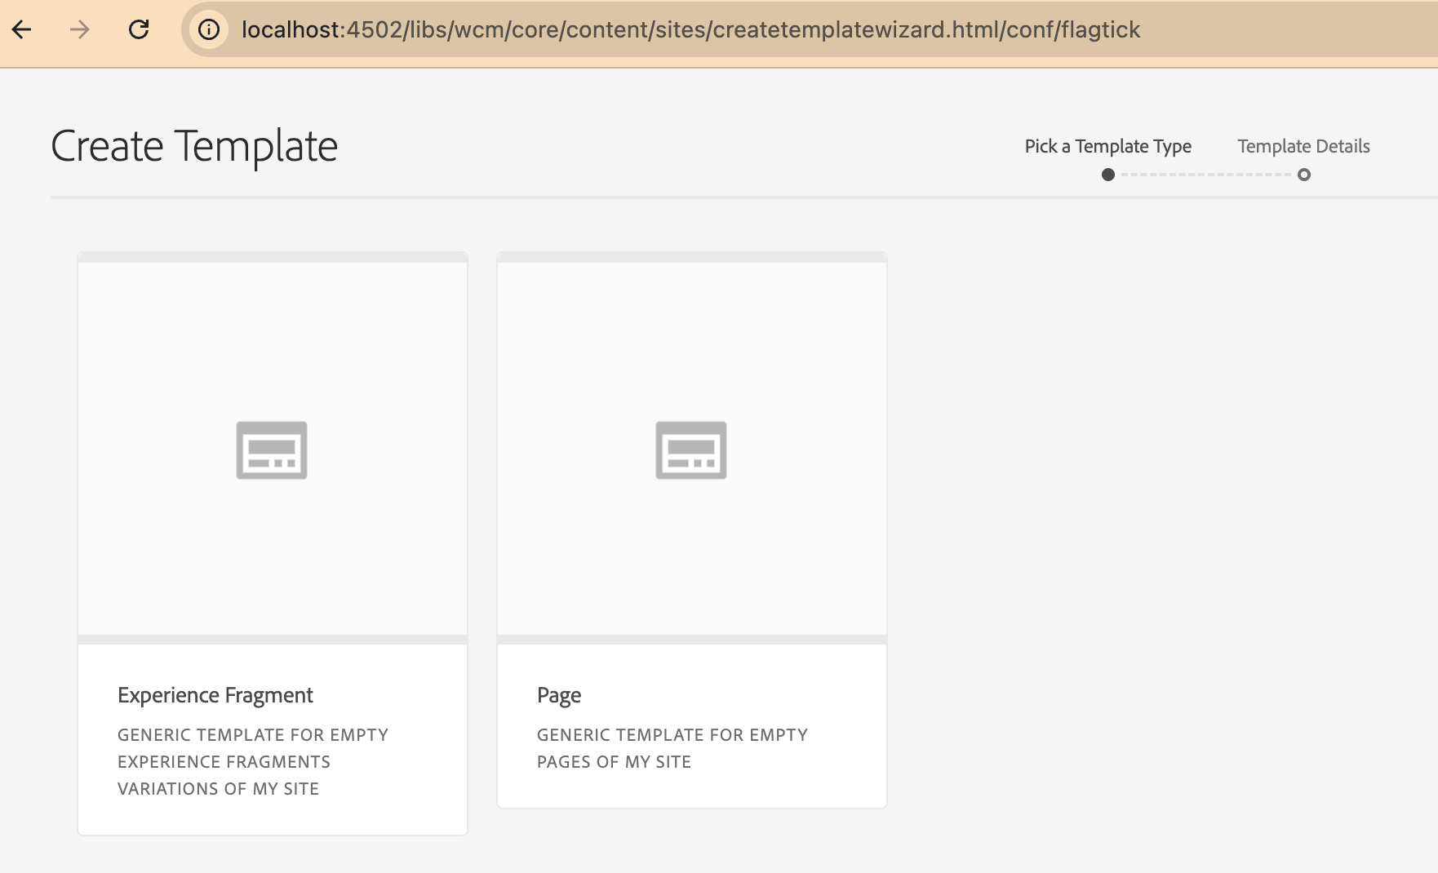Click the hollow Template Details step dot
Viewport: 1438px width, 873px height.
[1304, 175]
